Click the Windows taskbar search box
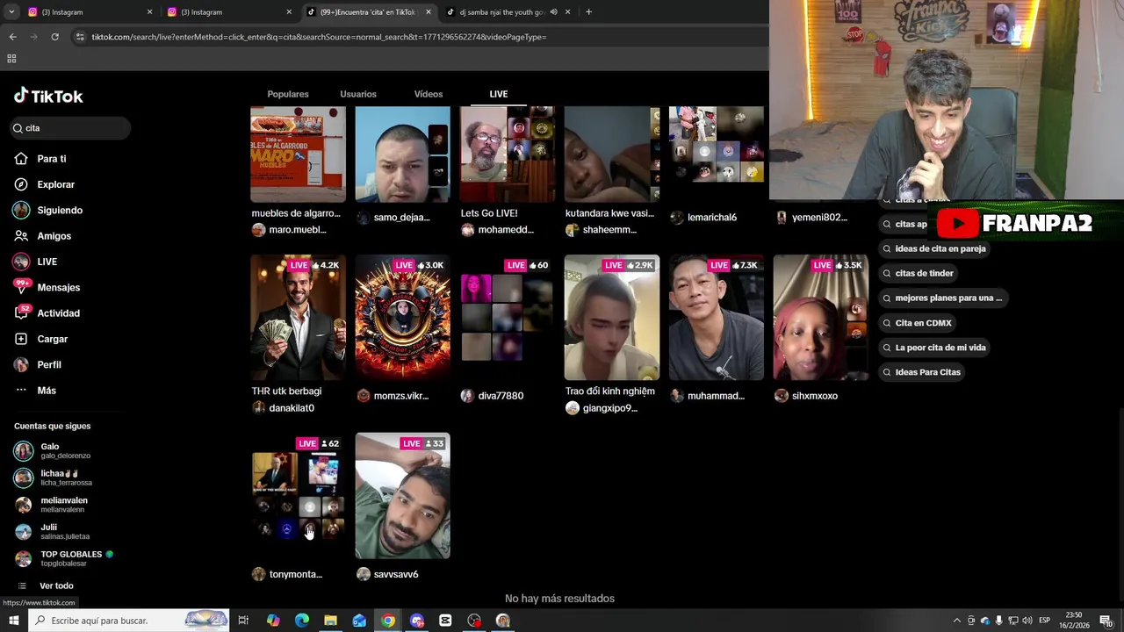Image resolution: width=1124 pixels, height=632 pixels. 128,621
